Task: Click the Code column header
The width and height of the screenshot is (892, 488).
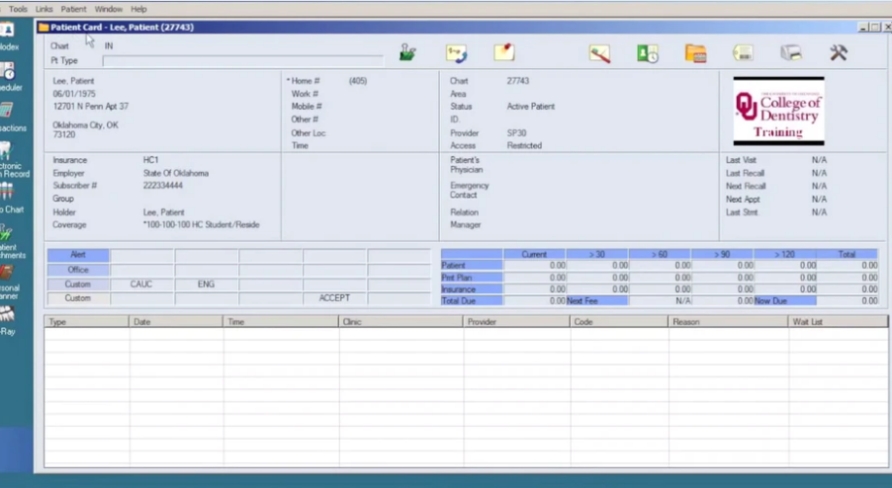Action: click(619, 321)
